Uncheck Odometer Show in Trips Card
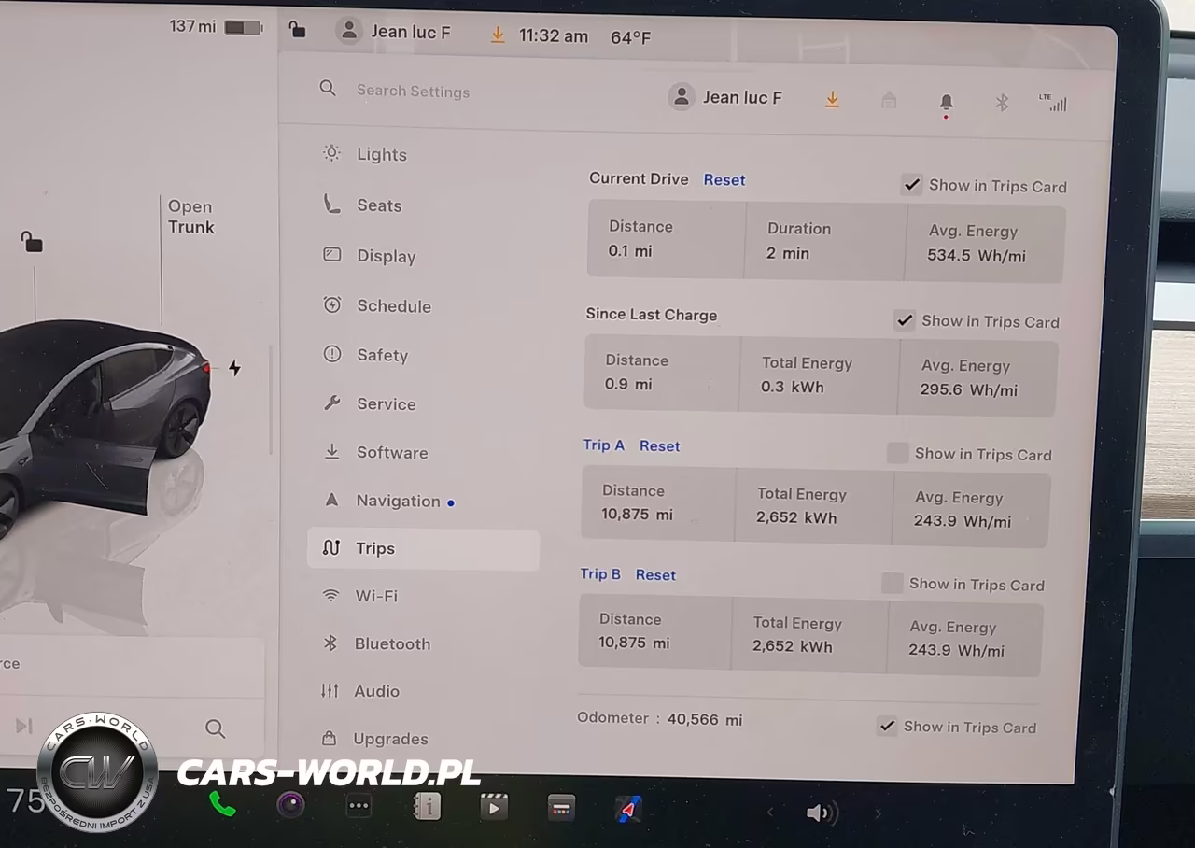Image resolution: width=1195 pixels, height=848 pixels. click(x=887, y=726)
